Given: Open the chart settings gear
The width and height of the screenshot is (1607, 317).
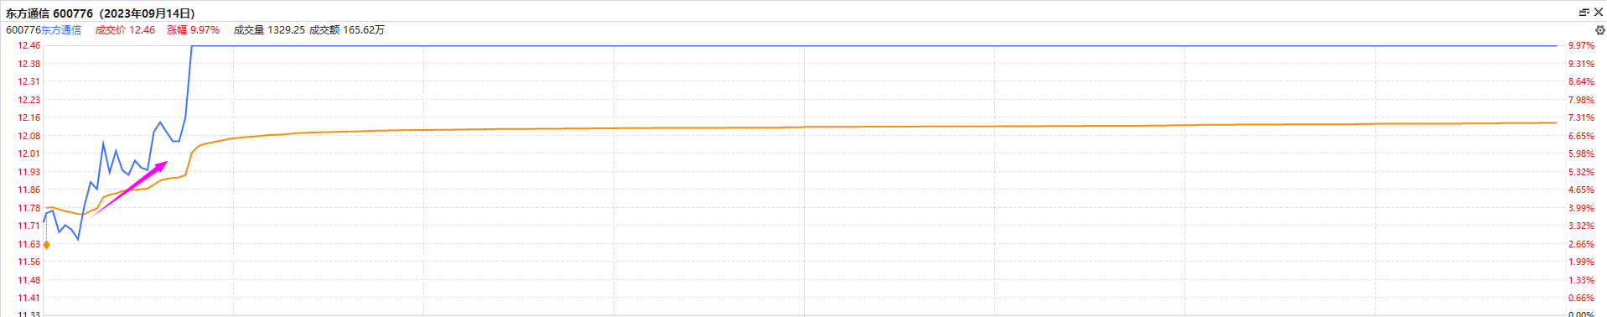Looking at the screenshot, I should coord(1599,30).
